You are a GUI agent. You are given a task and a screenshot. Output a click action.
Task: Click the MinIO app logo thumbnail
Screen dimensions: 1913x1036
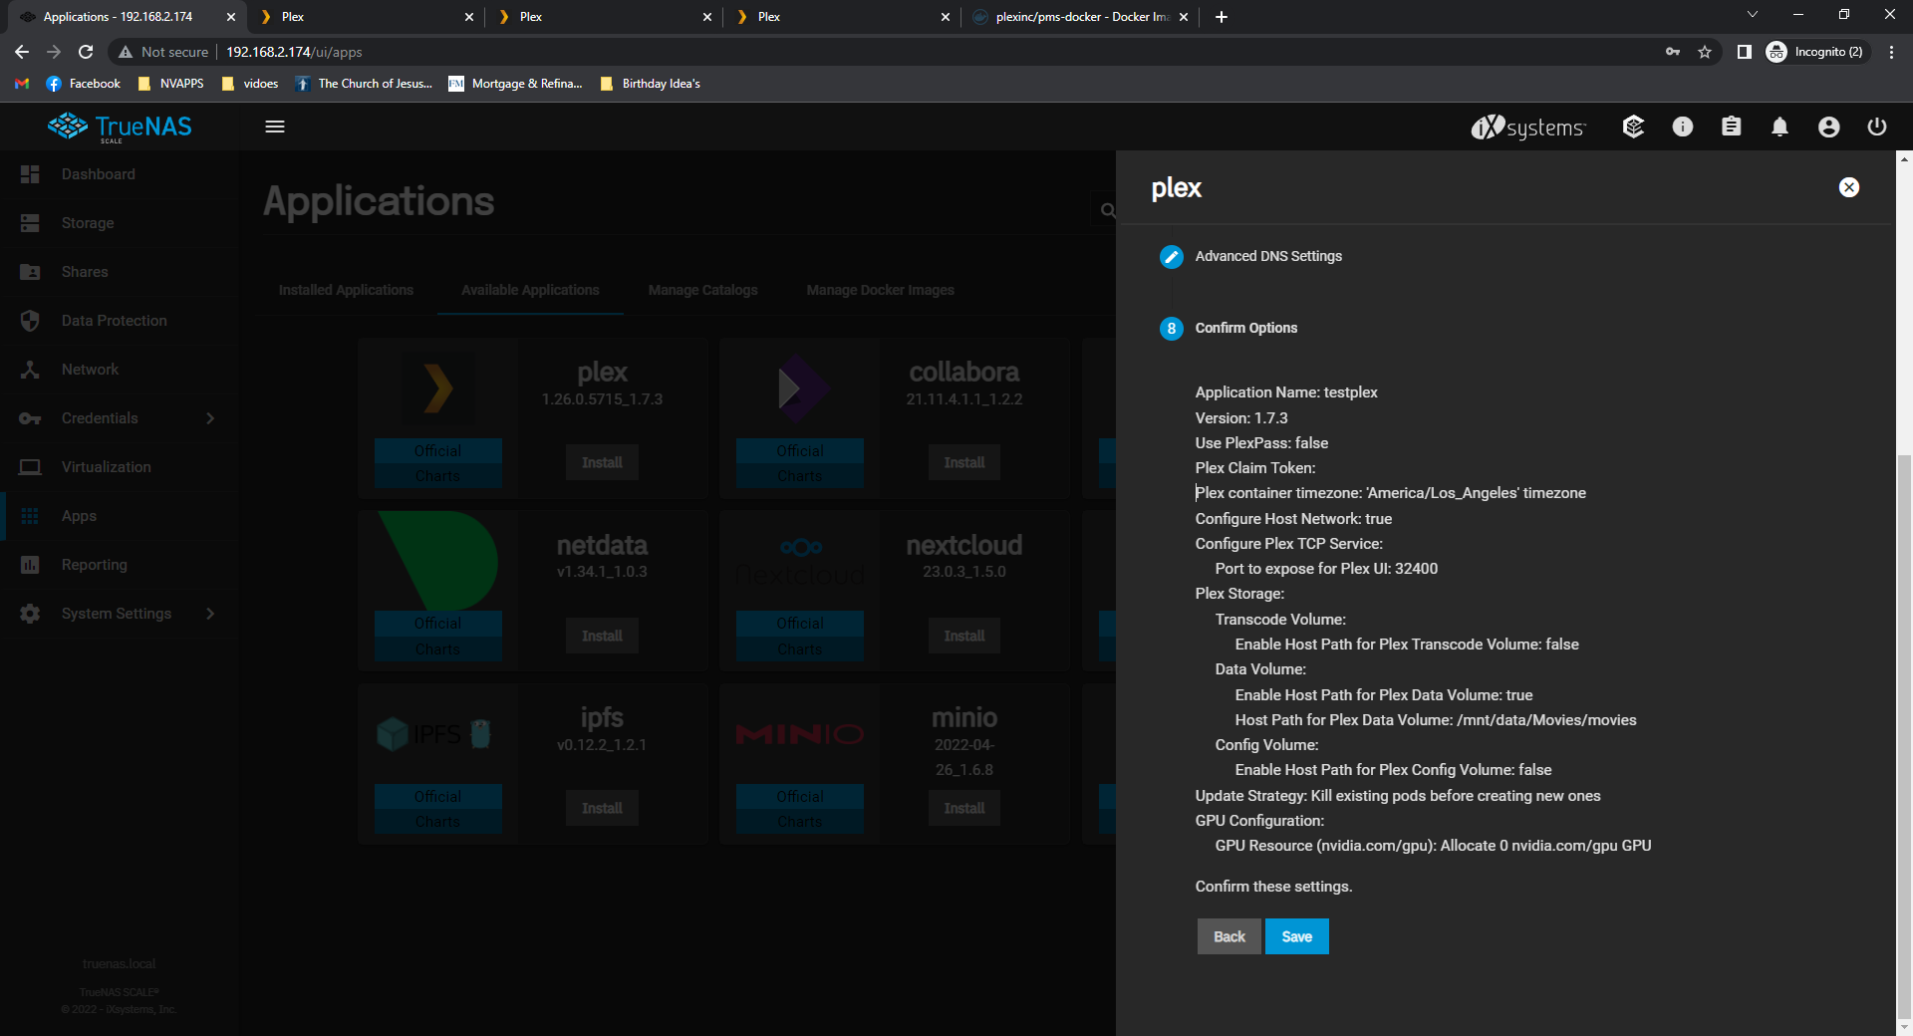click(800, 735)
